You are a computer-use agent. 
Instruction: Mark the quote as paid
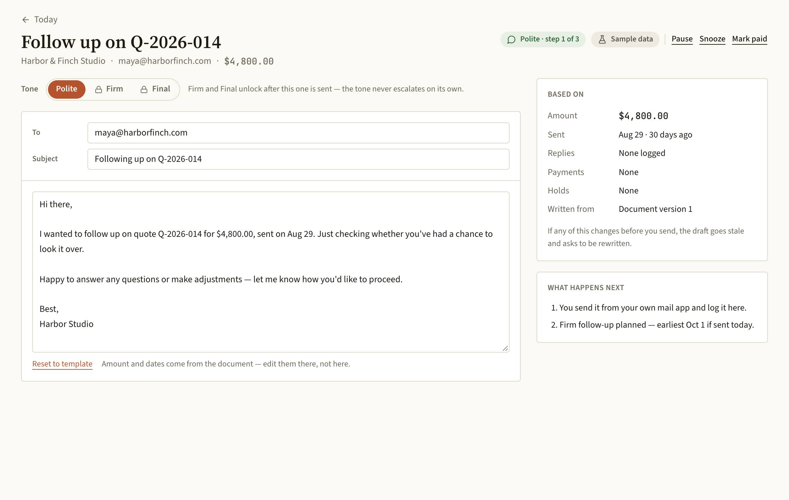click(749, 39)
